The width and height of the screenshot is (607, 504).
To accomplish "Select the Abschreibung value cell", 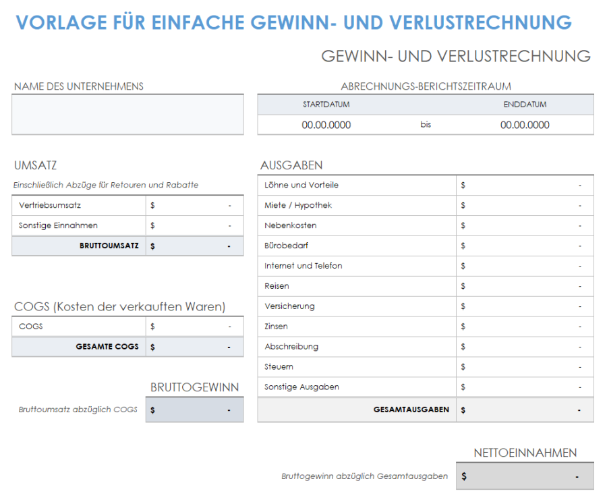I will click(x=525, y=347).
